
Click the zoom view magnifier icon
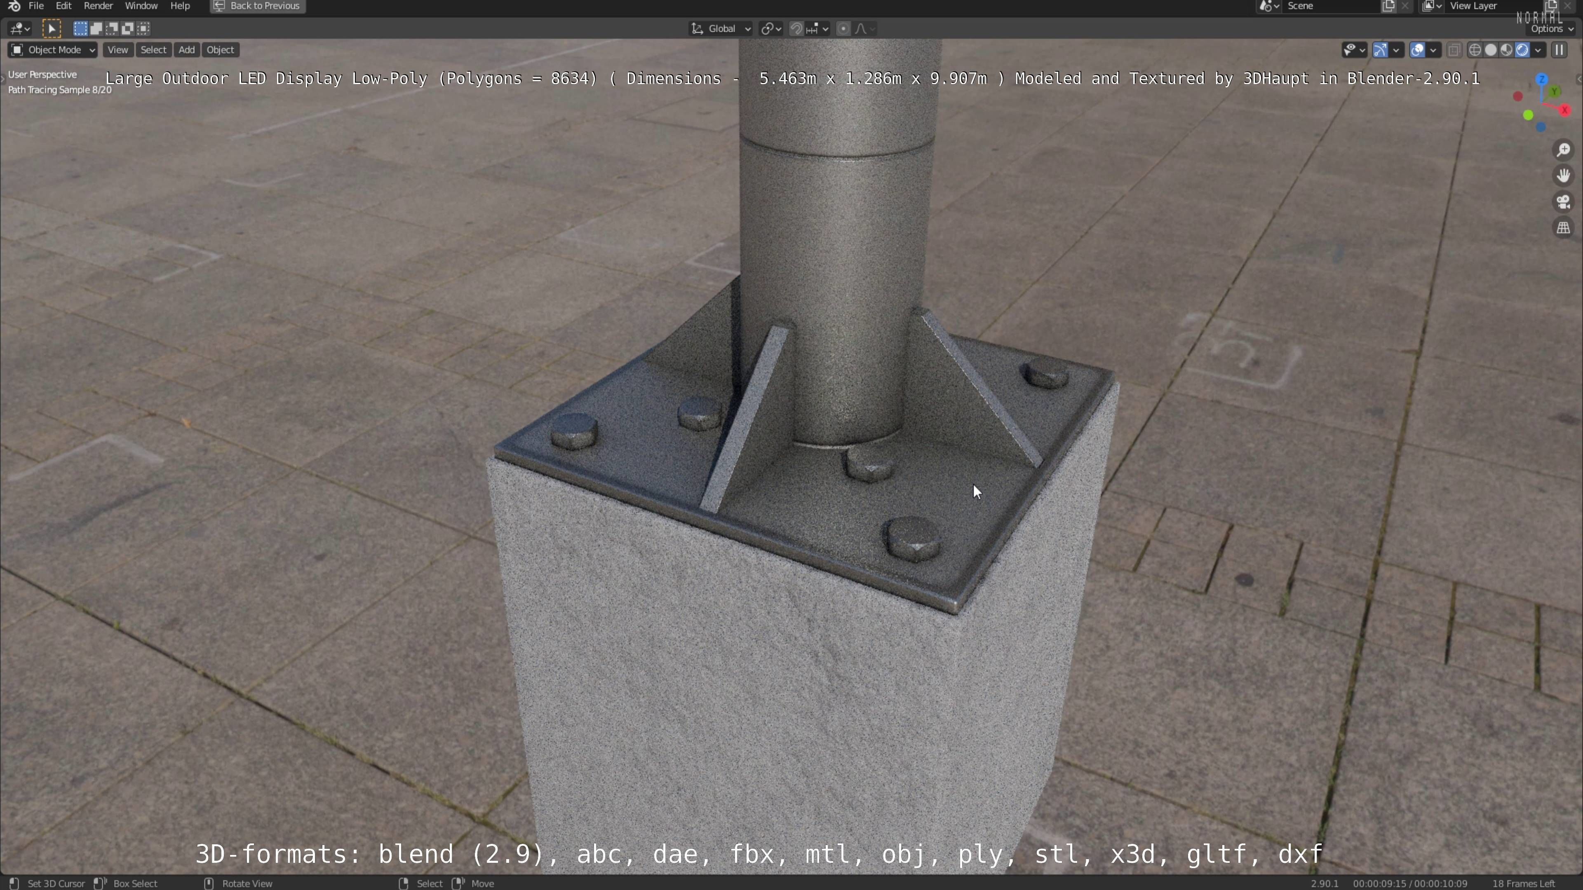click(1564, 150)
